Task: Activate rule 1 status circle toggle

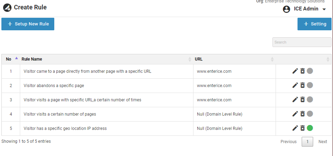Action: [x=310, y=71]
